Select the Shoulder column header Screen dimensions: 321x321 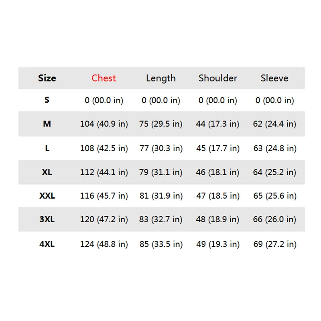(218, 78)
